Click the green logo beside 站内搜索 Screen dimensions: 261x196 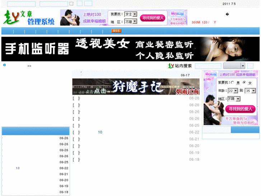pos(171,66)
